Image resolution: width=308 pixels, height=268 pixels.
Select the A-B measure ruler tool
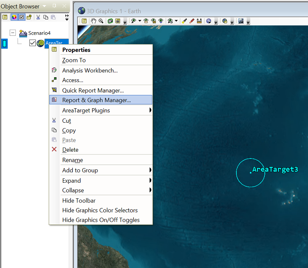tap(199, 21)
